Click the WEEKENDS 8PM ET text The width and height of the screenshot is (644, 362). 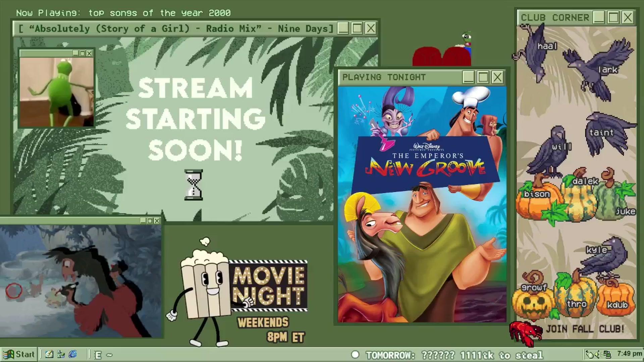pos(271,329)
